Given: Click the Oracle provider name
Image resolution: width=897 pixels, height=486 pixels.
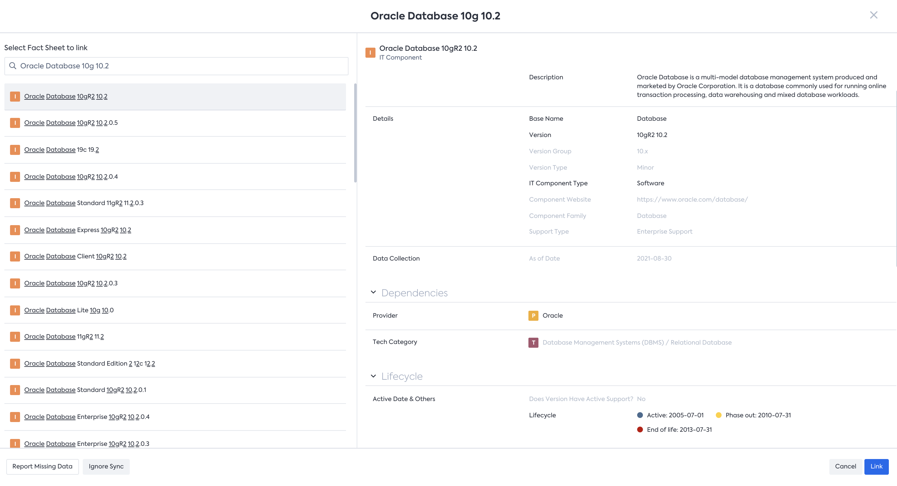Looking at the screenshot, I should [x=552, y=316].
